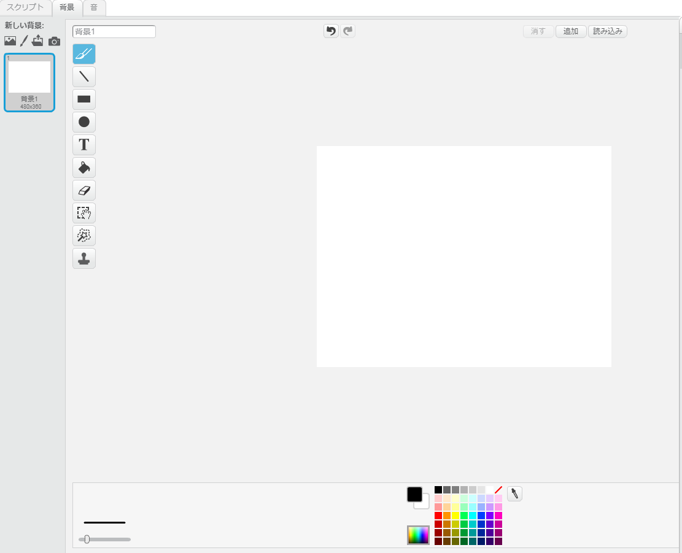Select the Fill bucket tool
The image size is (682, 553).
(84, 168)
